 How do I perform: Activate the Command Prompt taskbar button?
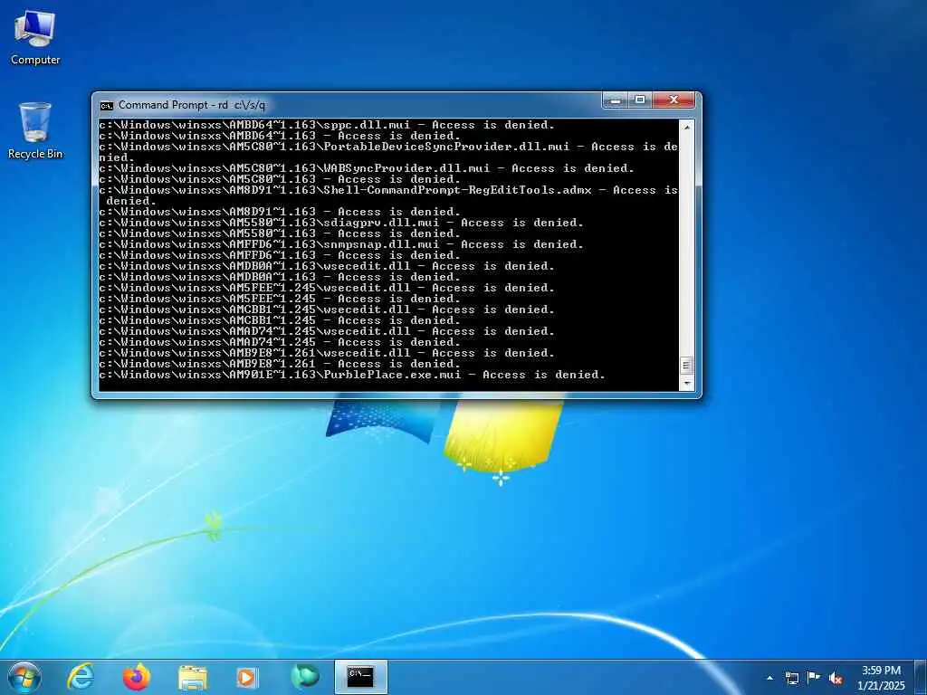(360, 677)
